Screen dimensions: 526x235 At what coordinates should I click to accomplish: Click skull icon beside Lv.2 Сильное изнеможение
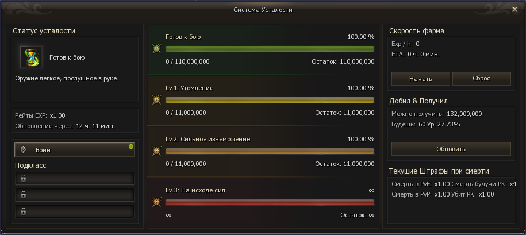pyautogui.click(x=156, y=151)
